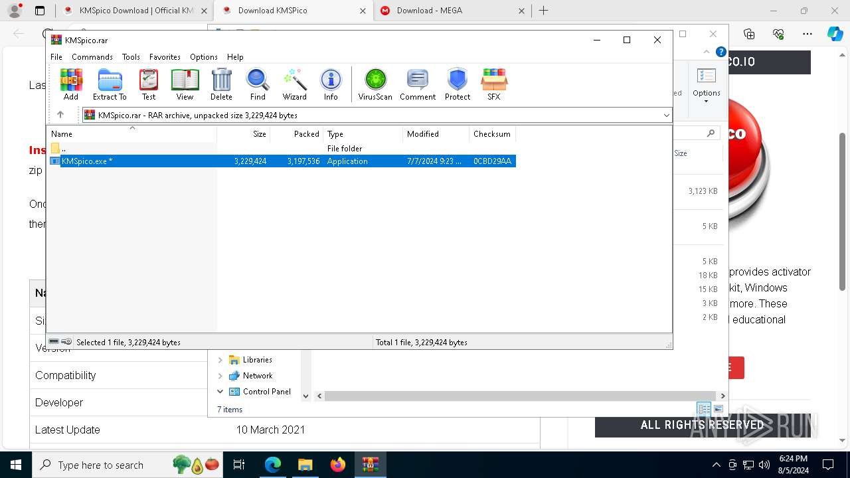Switch to KMSpico Download Official browser tab
The height and width of the screenshot is (478, 850).
[133, 11]
